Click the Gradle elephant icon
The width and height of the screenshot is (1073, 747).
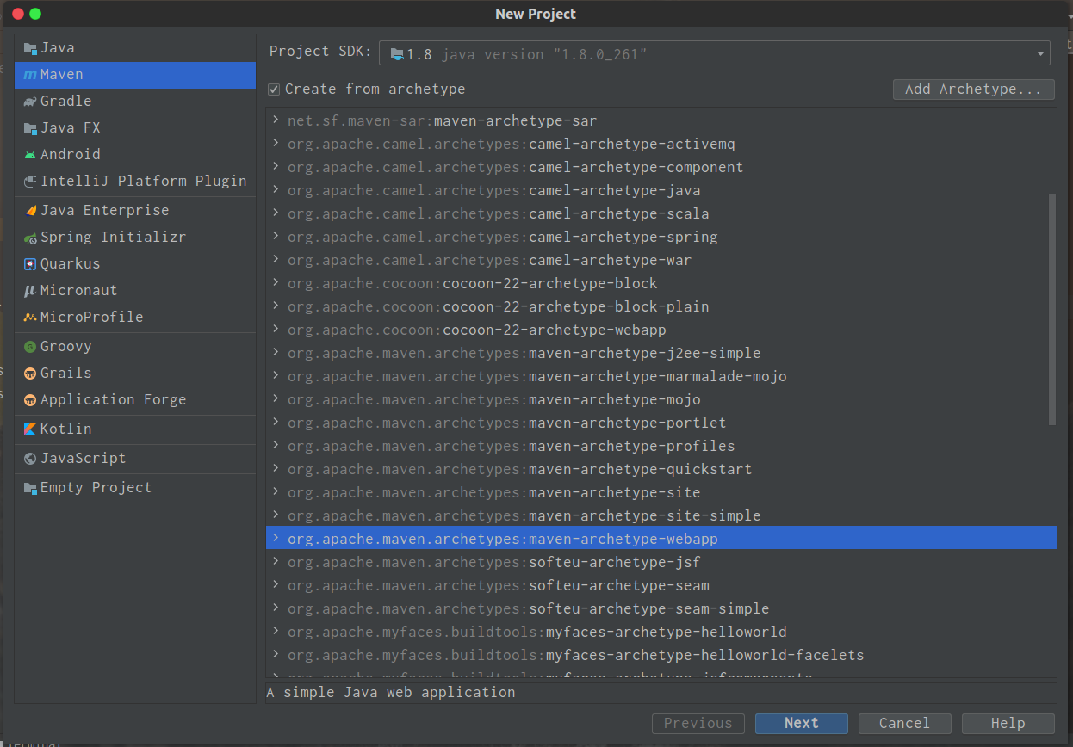tap(30, 102)
